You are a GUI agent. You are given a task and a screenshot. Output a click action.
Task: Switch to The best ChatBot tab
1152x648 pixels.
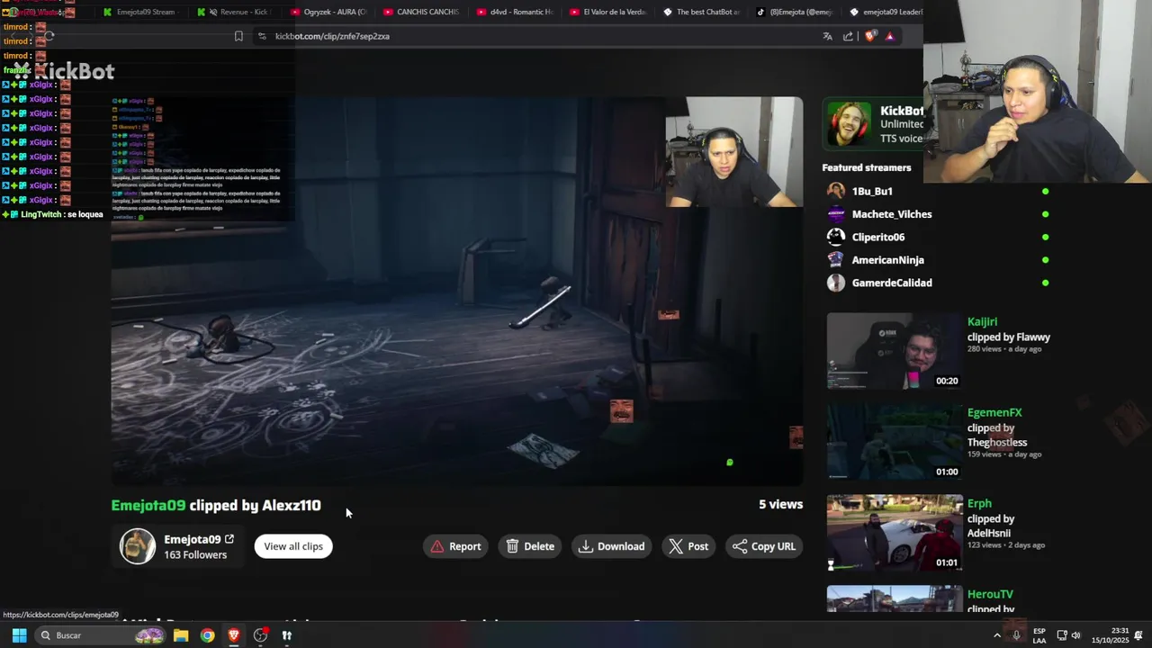701,12
